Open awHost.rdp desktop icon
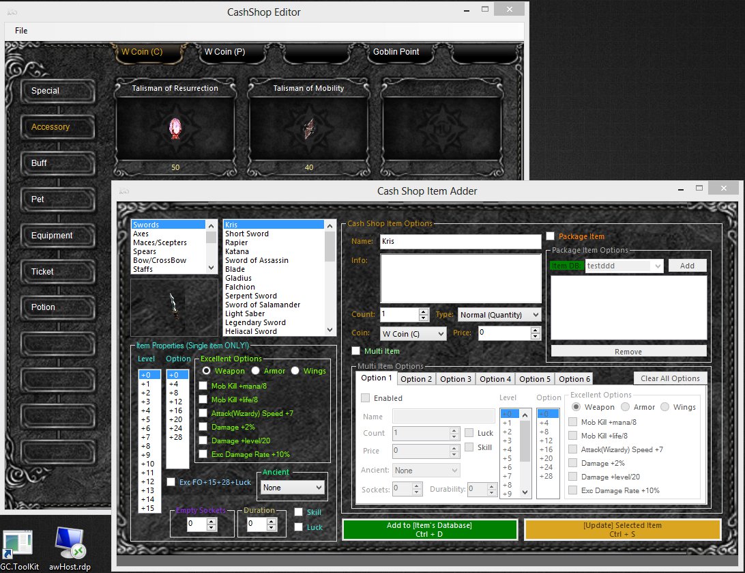 [70, 543]
